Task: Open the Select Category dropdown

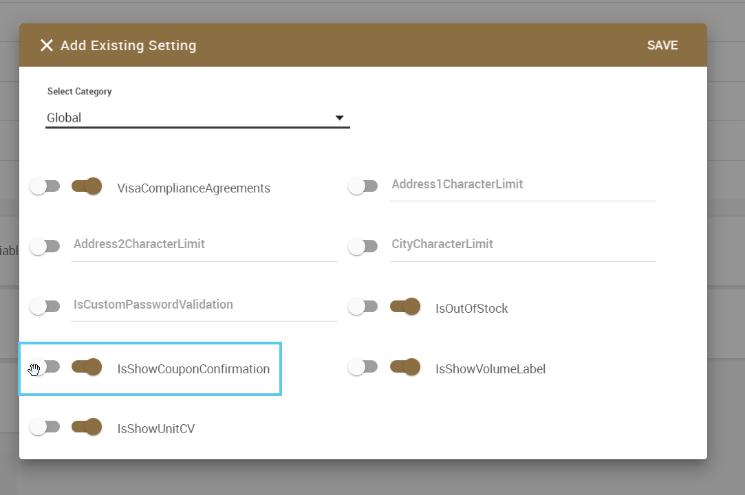Action: tap(197, 118)
